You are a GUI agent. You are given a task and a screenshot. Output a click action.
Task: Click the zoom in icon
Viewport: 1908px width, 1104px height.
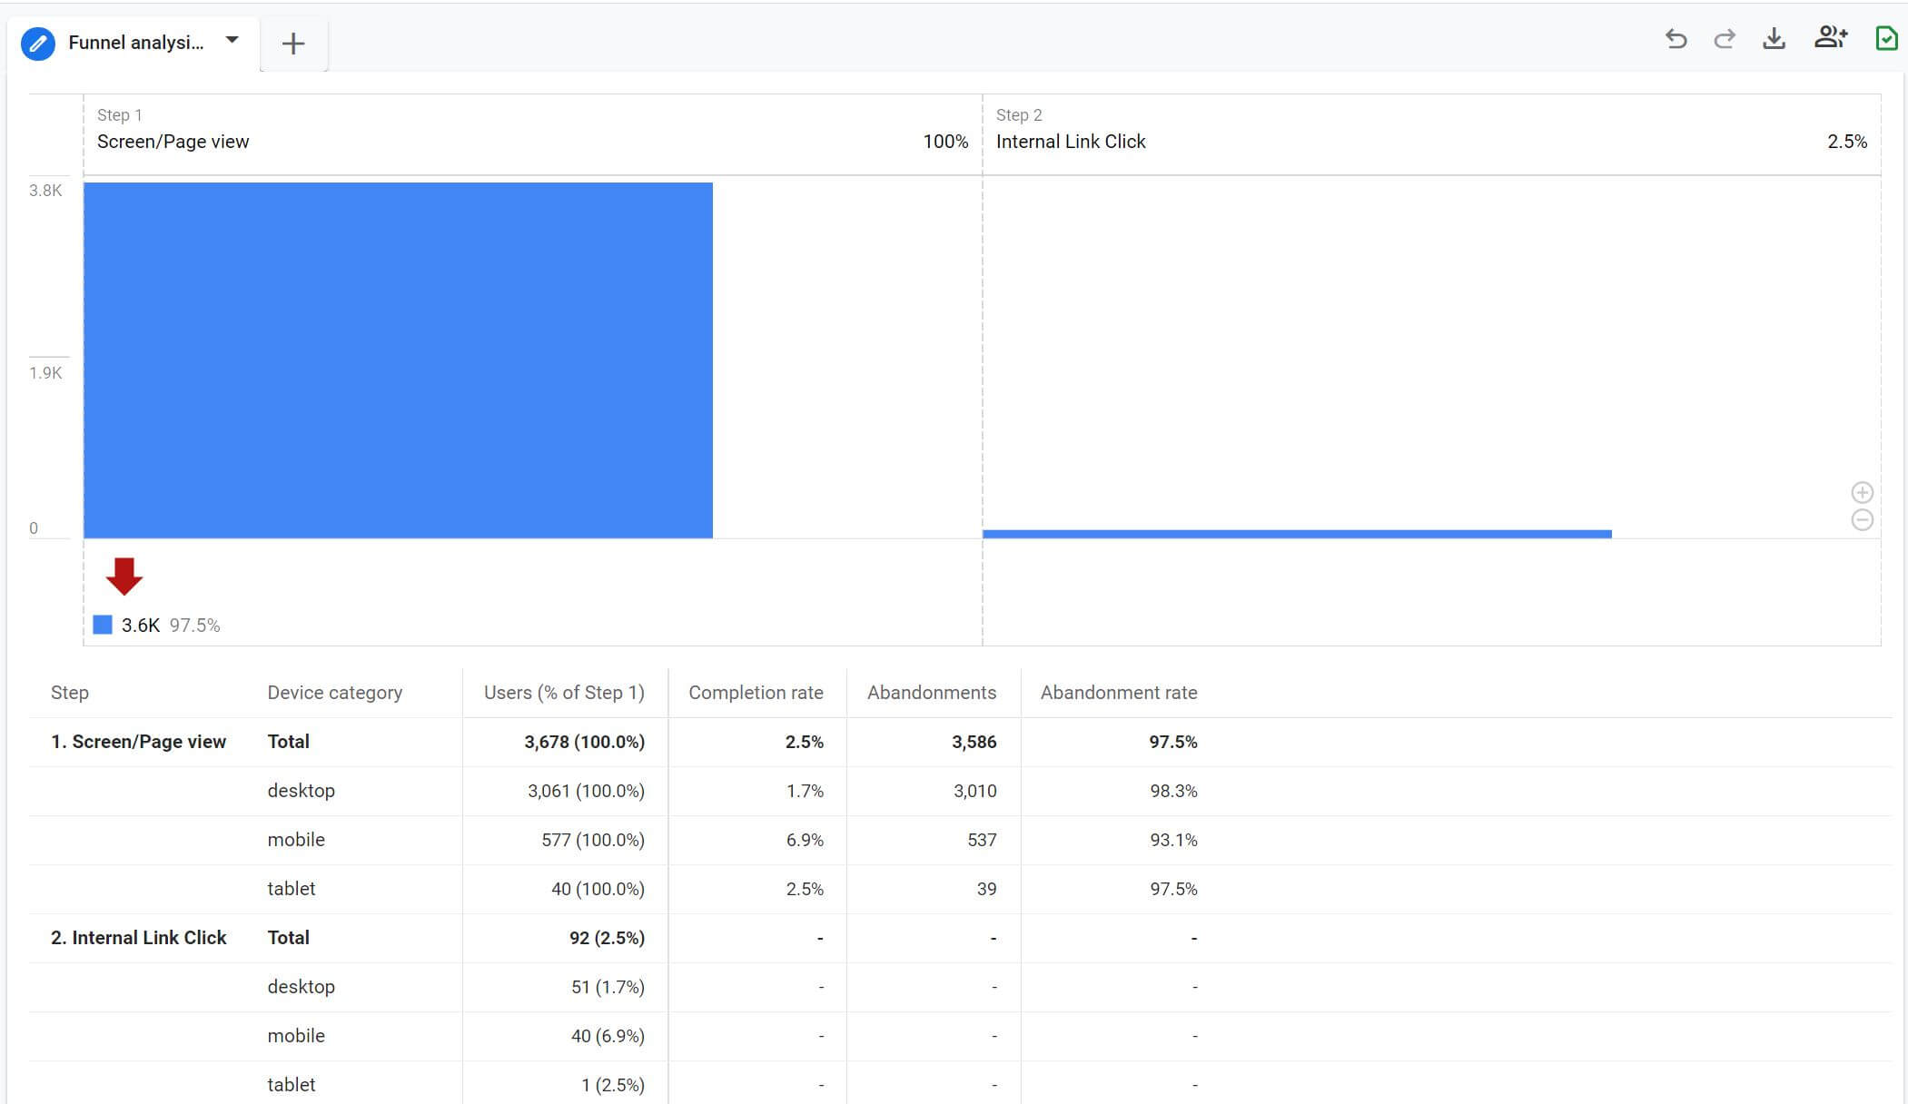1862,491
